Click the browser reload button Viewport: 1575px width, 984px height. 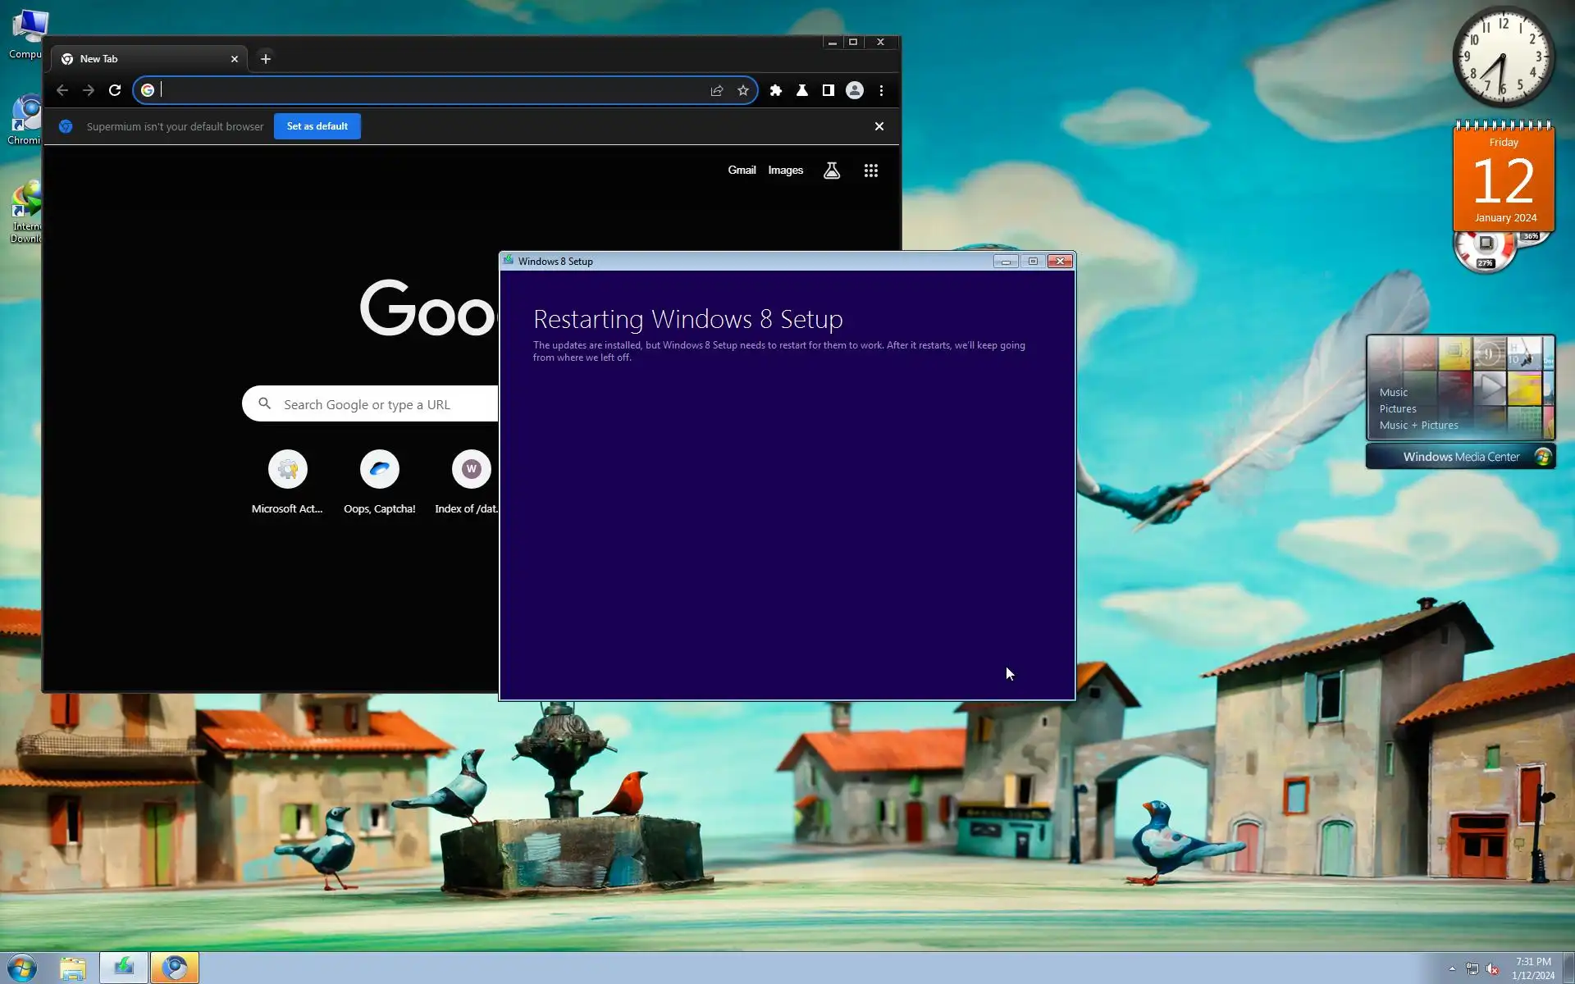click(x=115, y=90)
